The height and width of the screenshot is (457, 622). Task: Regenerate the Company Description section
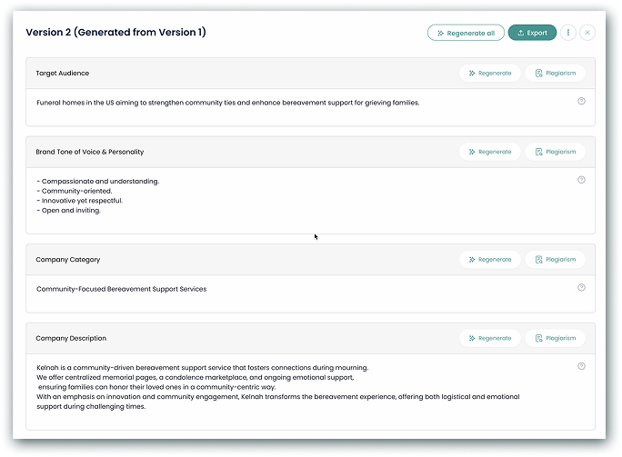coord(490,338)
